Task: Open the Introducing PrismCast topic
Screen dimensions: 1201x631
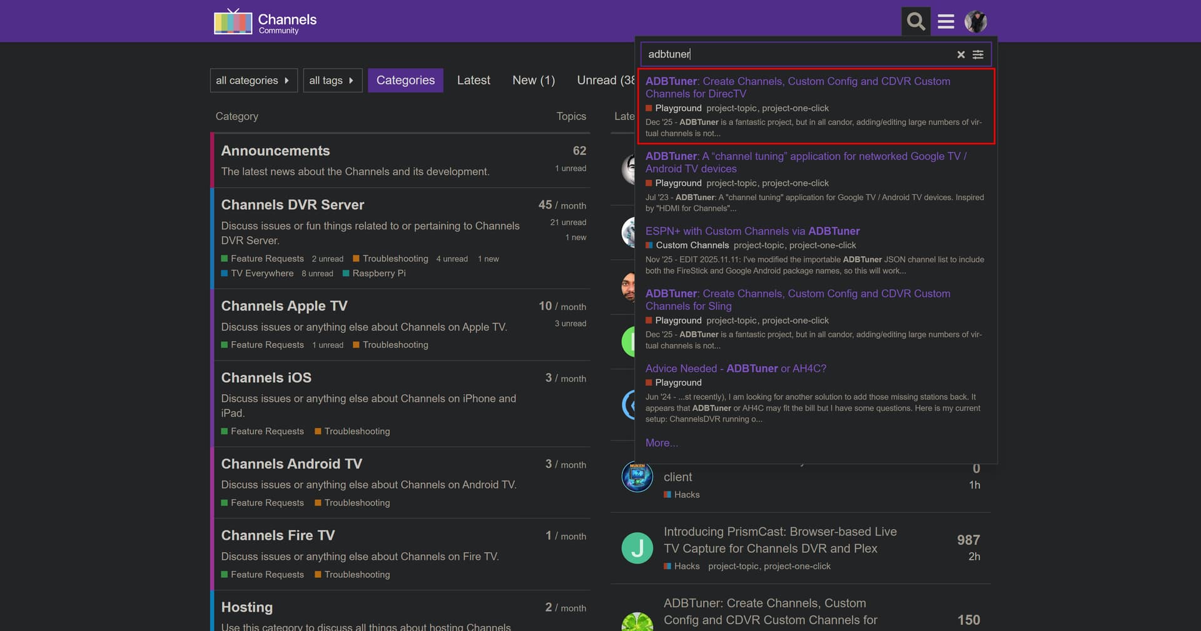Action: tap(779, 540)
